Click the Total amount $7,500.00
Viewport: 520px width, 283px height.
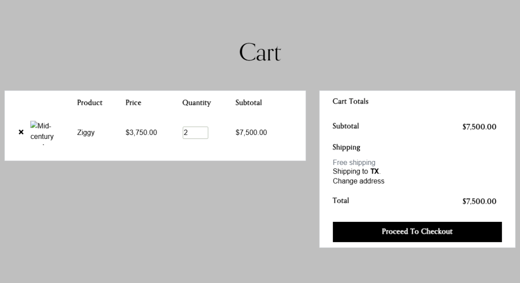pos(479,201)
